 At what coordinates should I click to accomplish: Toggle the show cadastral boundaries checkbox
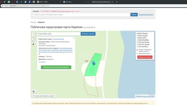point(137,50)
